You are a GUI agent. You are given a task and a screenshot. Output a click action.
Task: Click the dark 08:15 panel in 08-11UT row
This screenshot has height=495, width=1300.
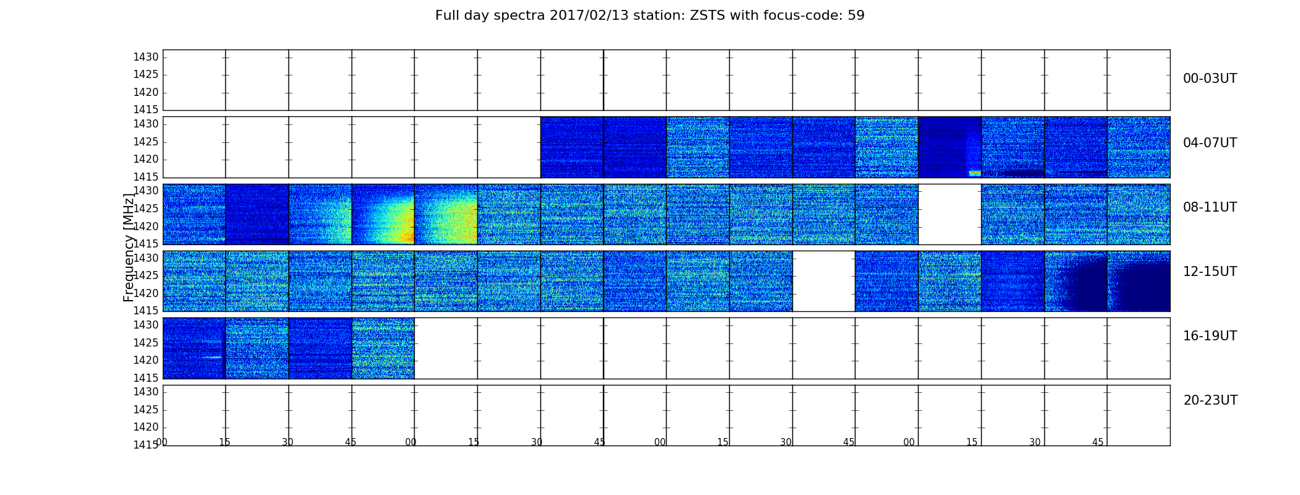[257, 214]
